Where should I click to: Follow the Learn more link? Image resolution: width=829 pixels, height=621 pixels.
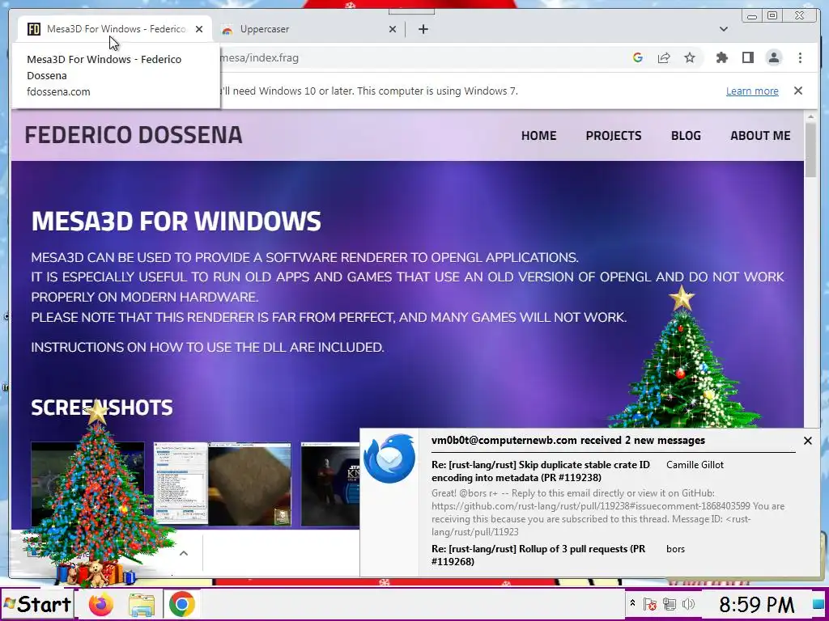[752, 91]
